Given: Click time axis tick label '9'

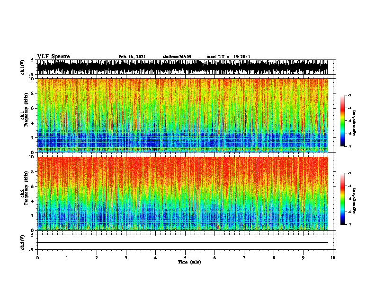Looking at the screenshot, I should click(x=303, y=257).
